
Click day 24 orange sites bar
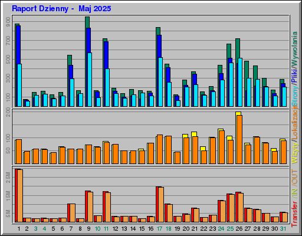[222, 147]
